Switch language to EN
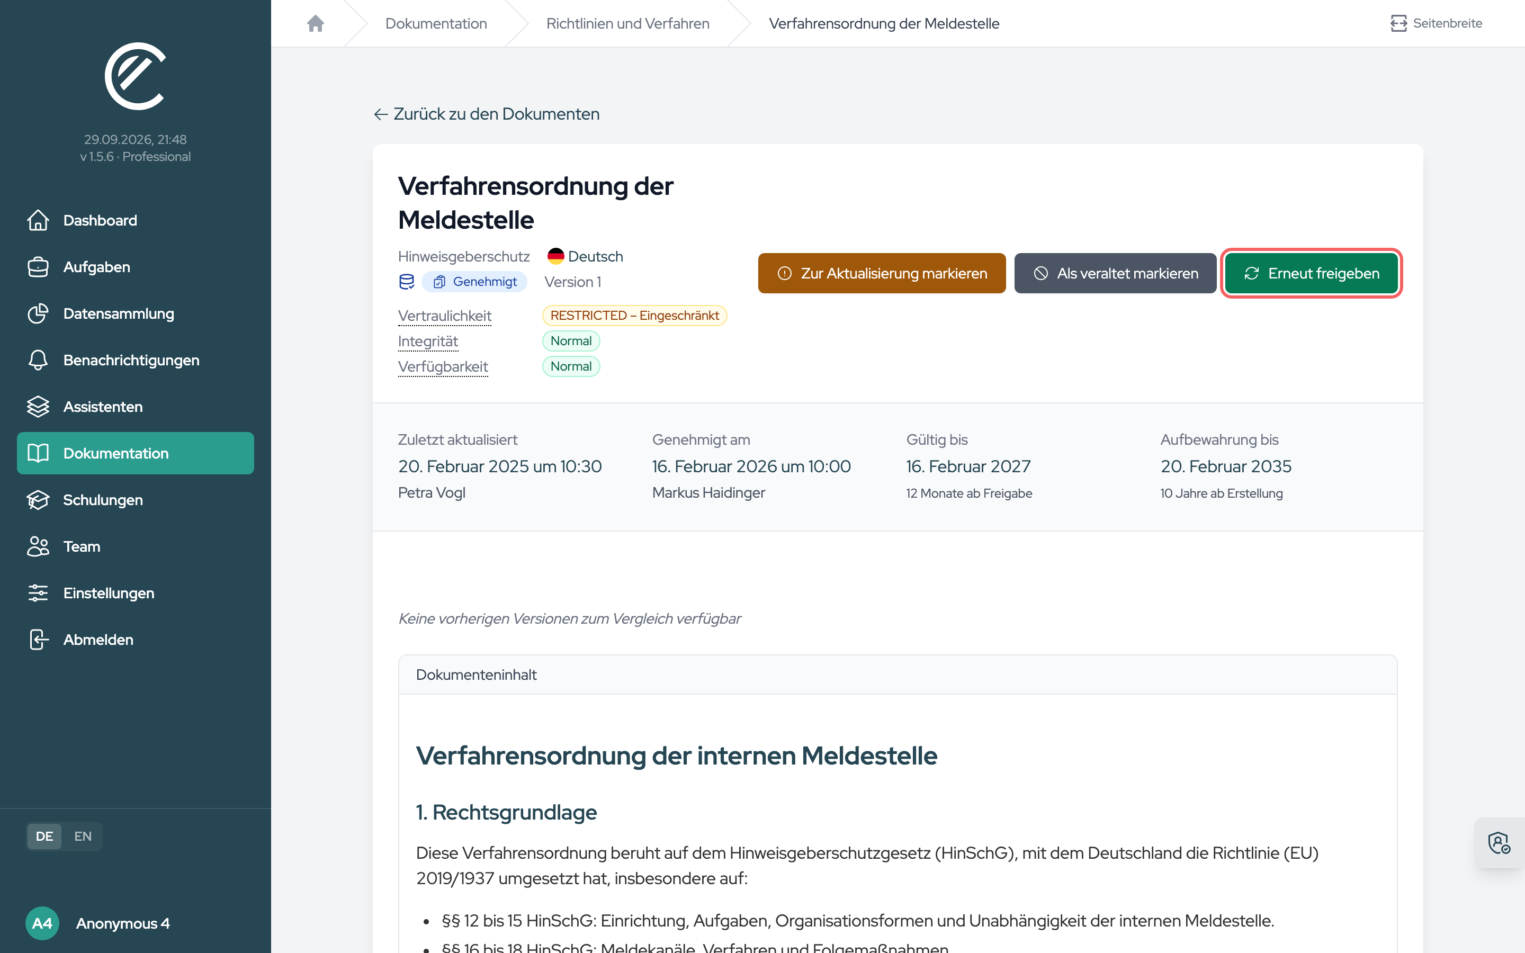 [83, 837]
